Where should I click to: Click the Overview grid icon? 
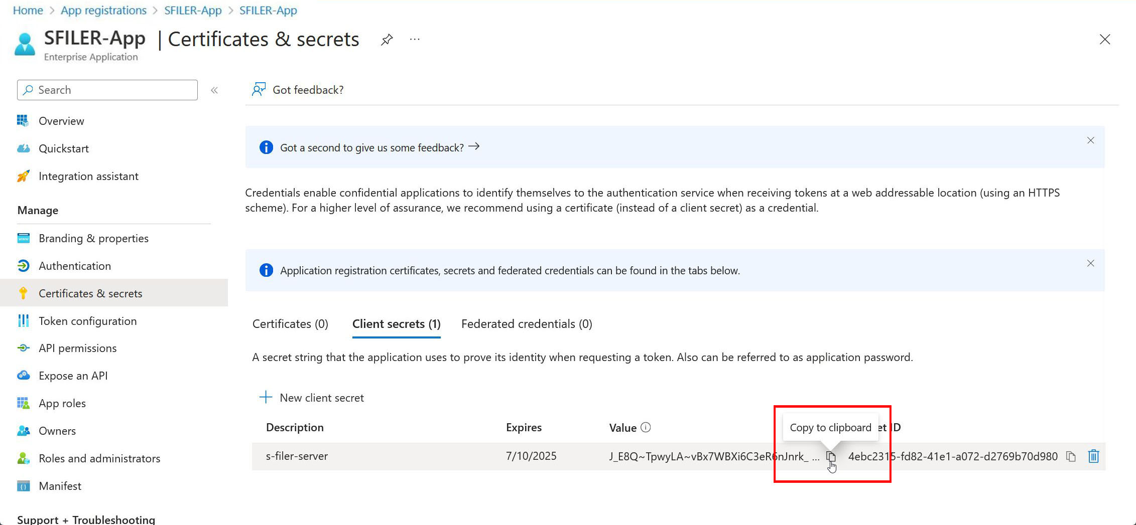pyautogui.click(x=23, y=121)
